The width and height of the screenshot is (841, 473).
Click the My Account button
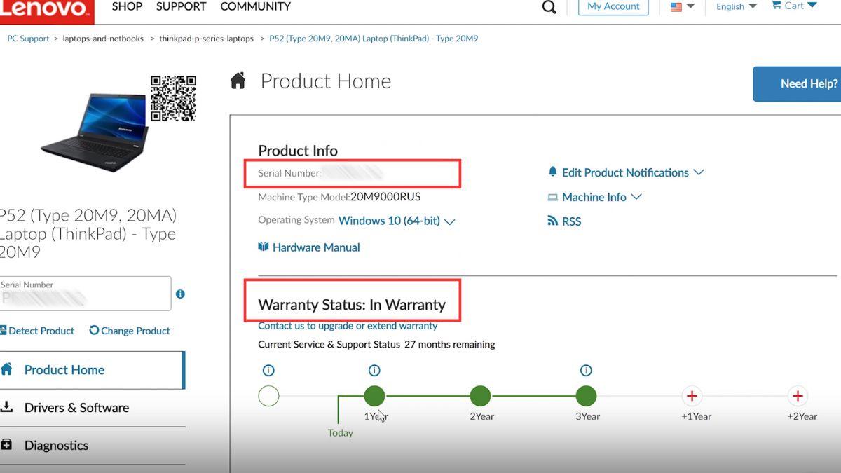click(613, 6)
